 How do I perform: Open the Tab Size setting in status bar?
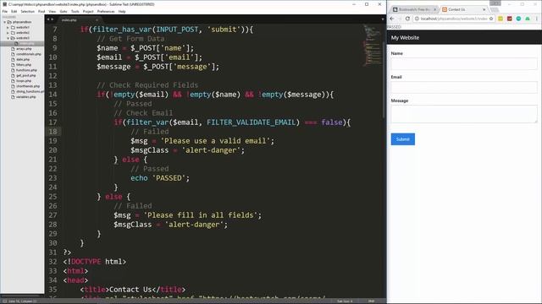[x=345, y=301]
